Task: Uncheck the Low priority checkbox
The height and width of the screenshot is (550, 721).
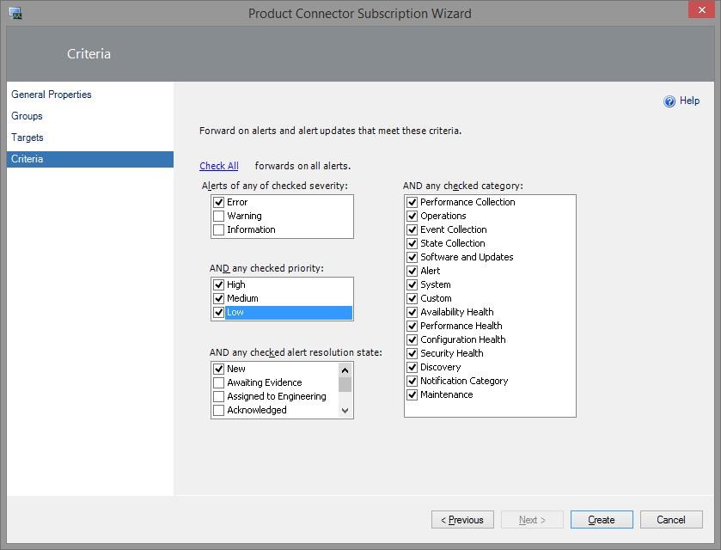Action: 218,312
